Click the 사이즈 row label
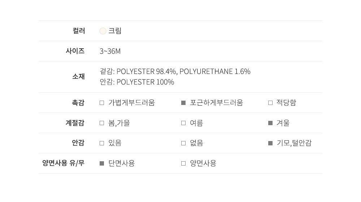 [75, 51]
